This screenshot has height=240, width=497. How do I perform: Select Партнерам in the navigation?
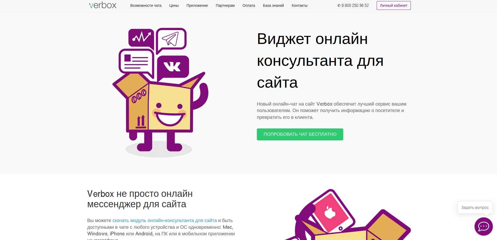pos(225,5)
